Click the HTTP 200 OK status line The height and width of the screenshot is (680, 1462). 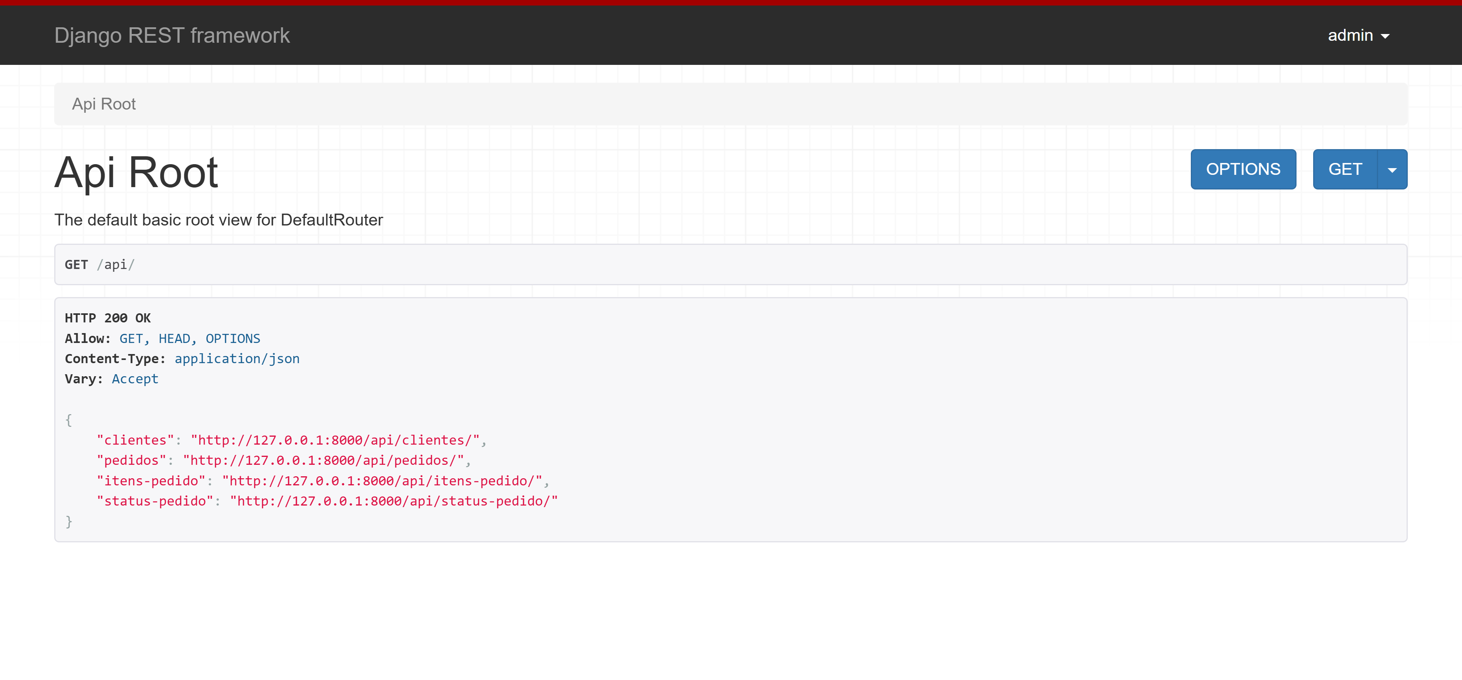click(x=108, y=318)
